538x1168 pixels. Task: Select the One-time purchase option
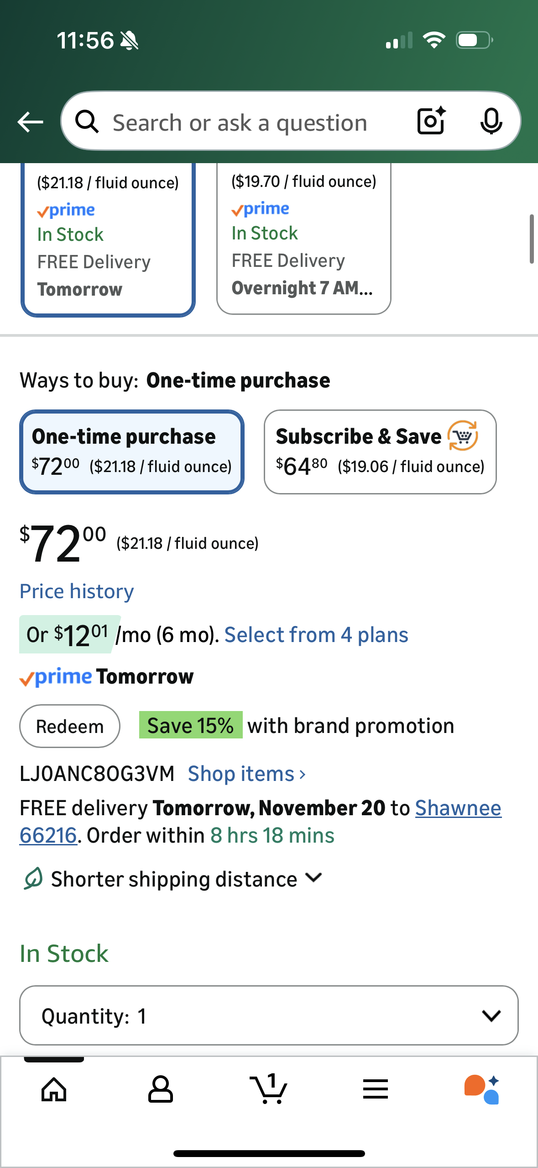pos(132,451)
